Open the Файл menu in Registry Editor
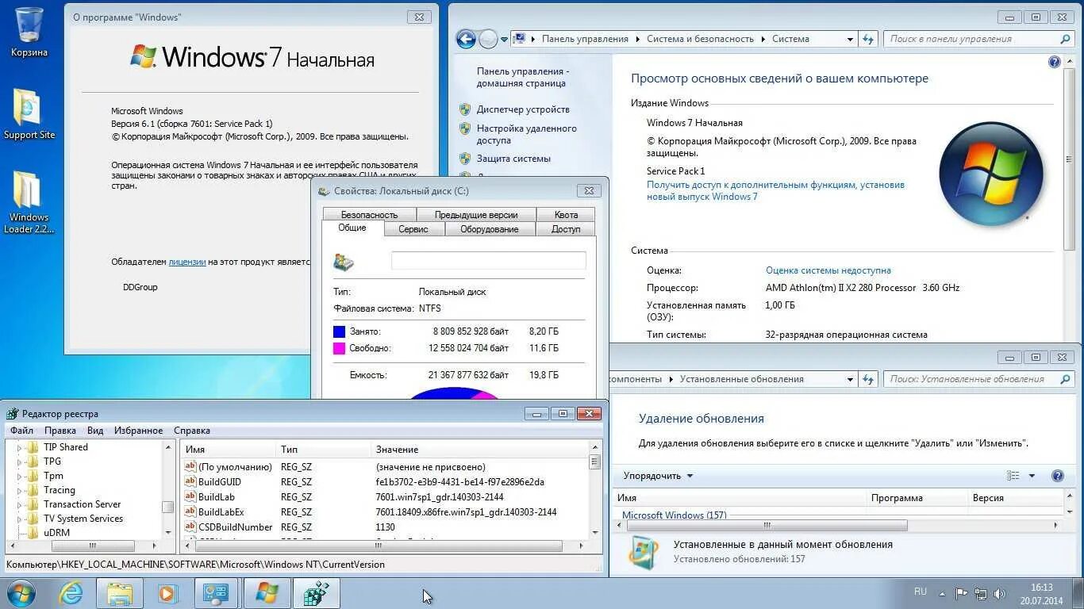The width and height of the screenshot is (1084, 609). pyautogui.click(x=21, y=431)
